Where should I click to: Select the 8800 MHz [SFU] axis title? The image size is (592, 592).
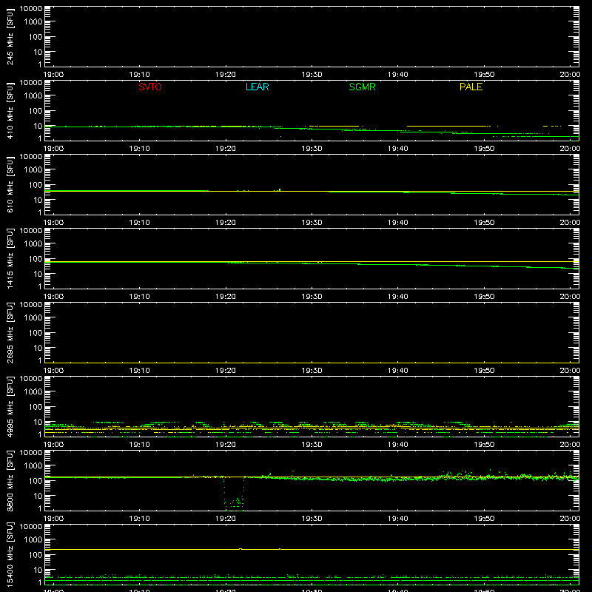coord(10,480)
